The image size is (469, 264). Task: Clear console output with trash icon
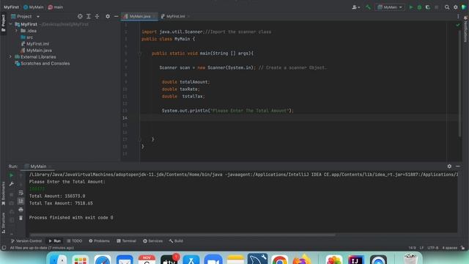tap(21, 218)
